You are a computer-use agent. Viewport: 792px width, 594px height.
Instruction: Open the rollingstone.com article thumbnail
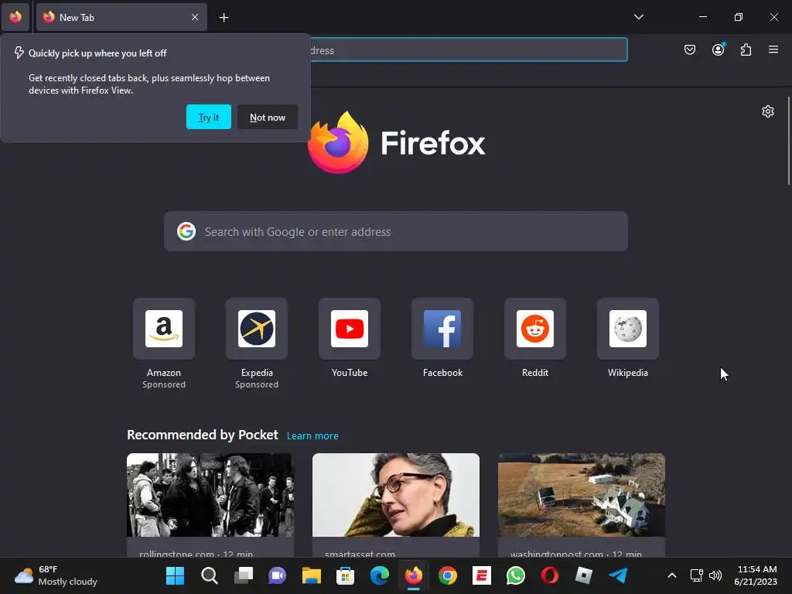coord(210,495)
